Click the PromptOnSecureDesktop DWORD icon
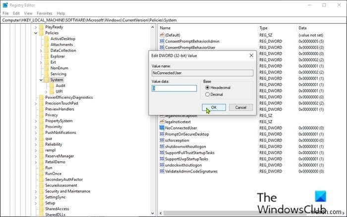The width and height of the screenshot is (347, 217). pyautogui.click(x=162, y=134)
